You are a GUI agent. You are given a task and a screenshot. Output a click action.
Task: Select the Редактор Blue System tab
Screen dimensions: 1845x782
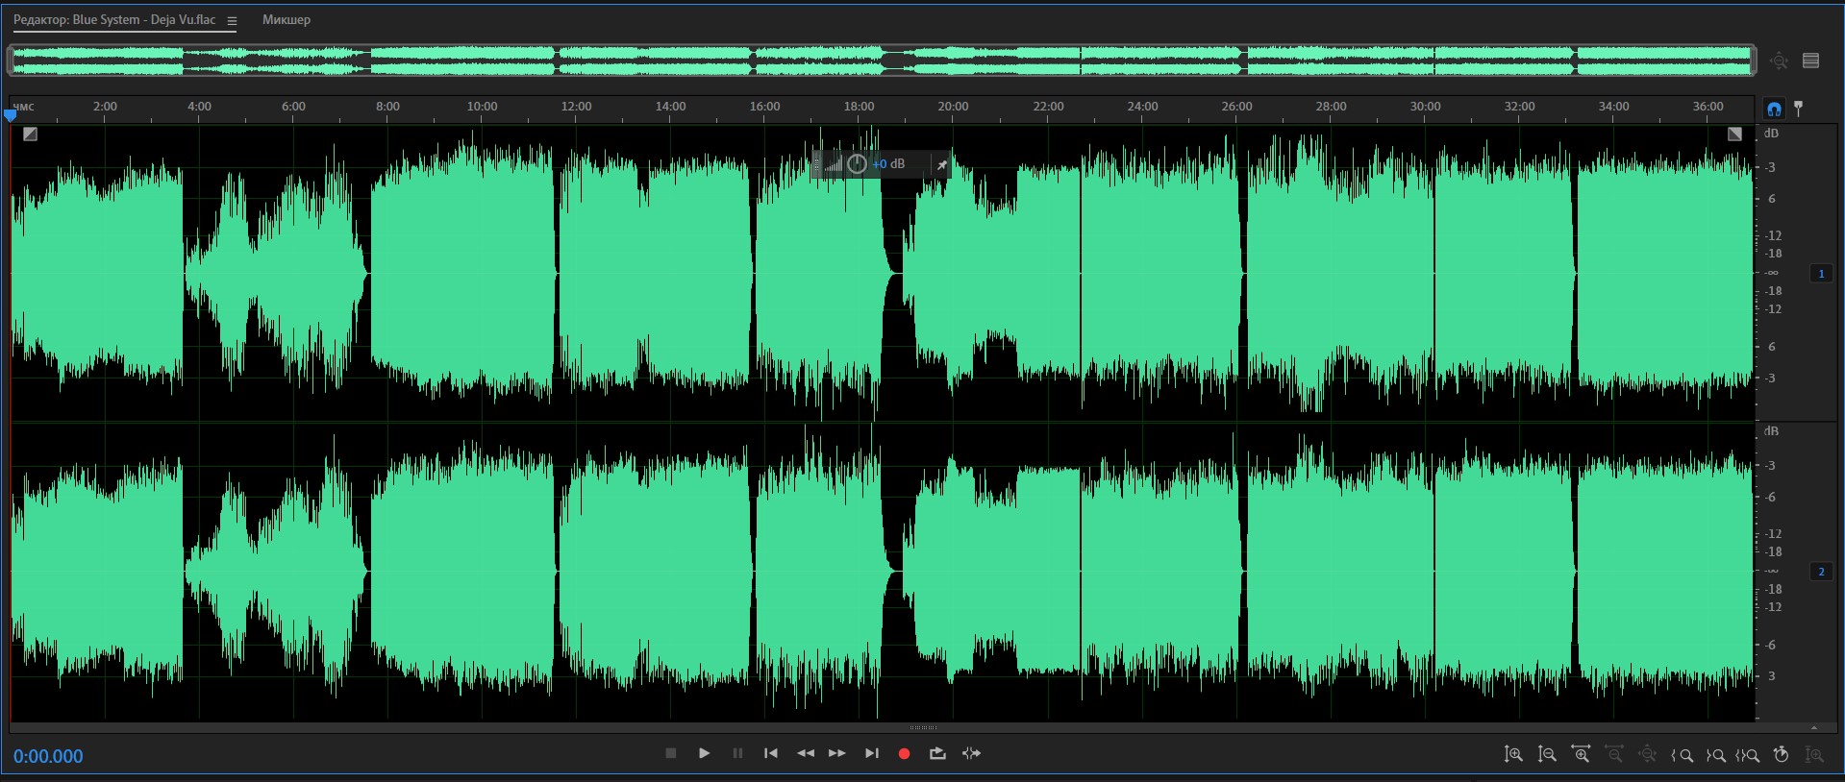point(113,20)
